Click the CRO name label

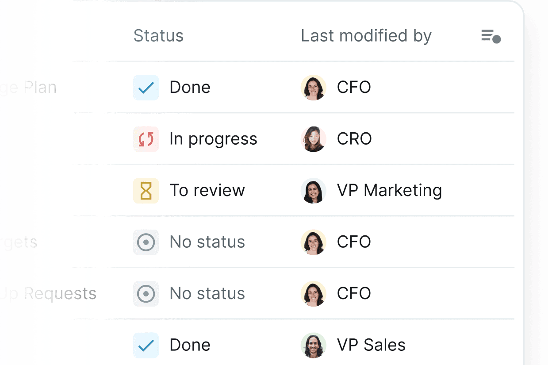tap(354, 139)
